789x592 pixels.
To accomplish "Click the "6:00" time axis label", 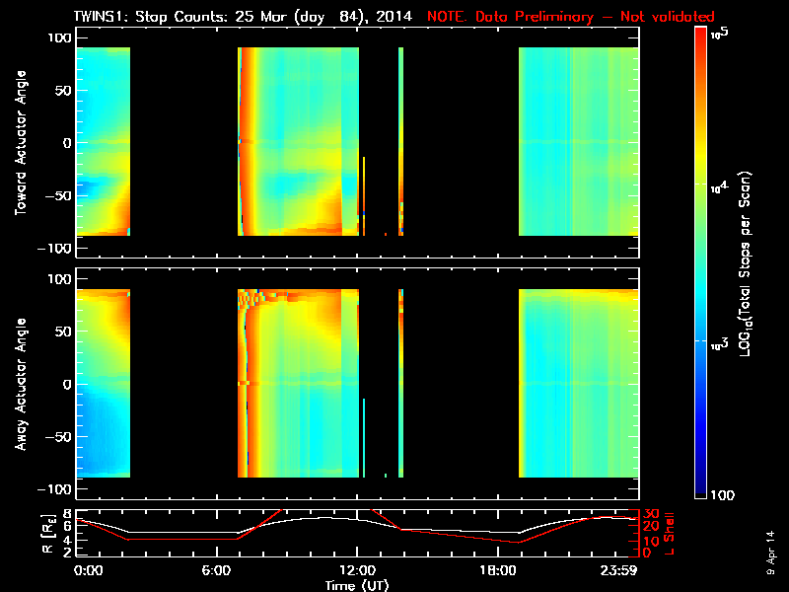I will click(216, 570).
